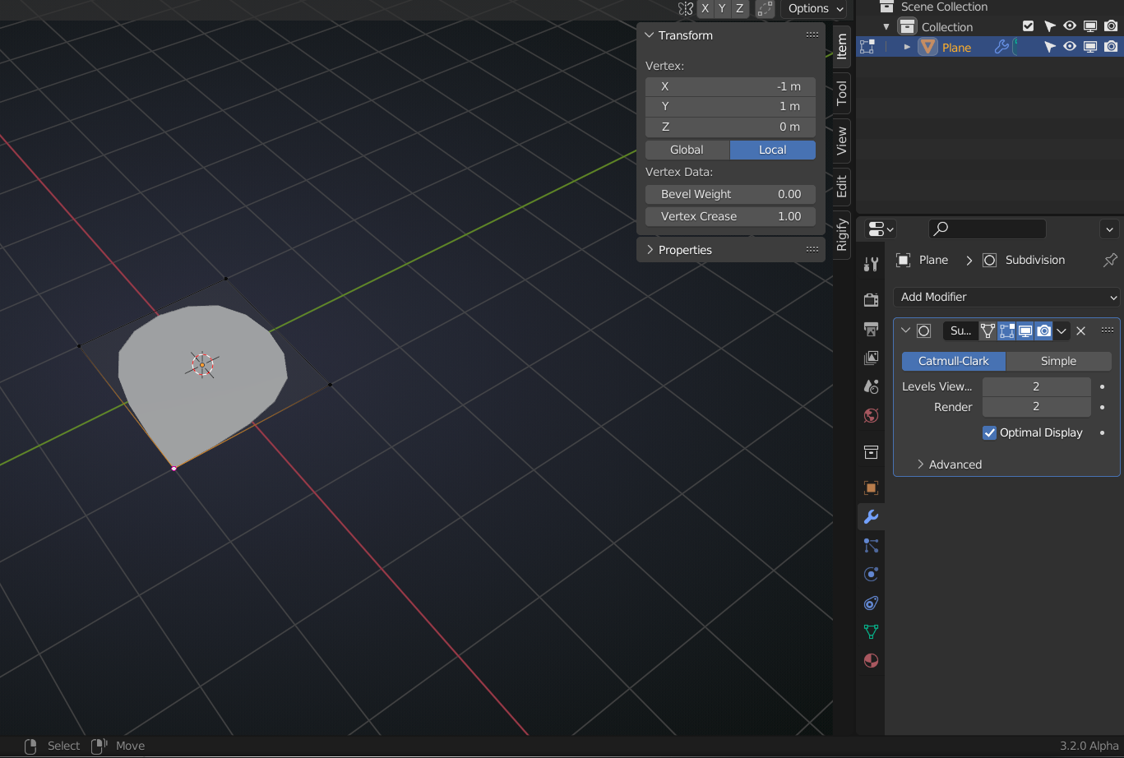Image resolution: width=1124 pixels, height=758 pixels.
Task: Open the Add Modifier dropdown
Action: tap(1006, 297)
